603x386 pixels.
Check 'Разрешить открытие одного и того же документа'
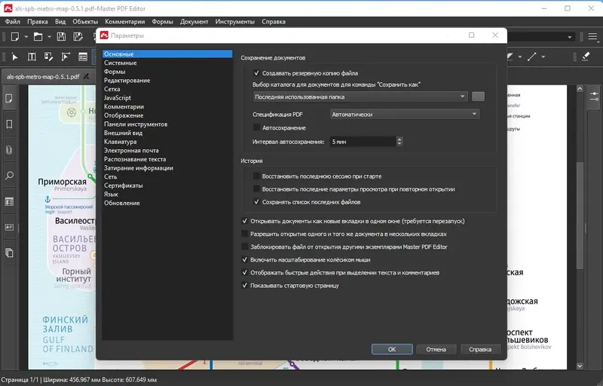244,234
